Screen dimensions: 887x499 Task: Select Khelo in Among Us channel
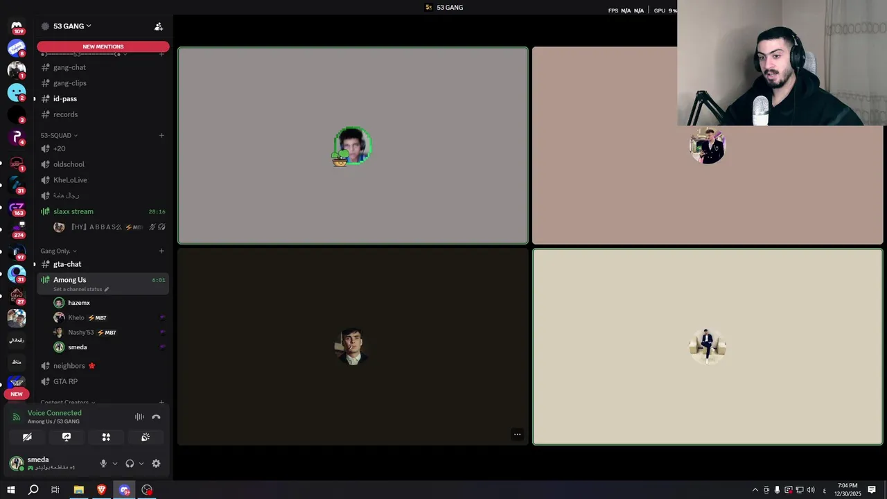click(x=109, y=317)
